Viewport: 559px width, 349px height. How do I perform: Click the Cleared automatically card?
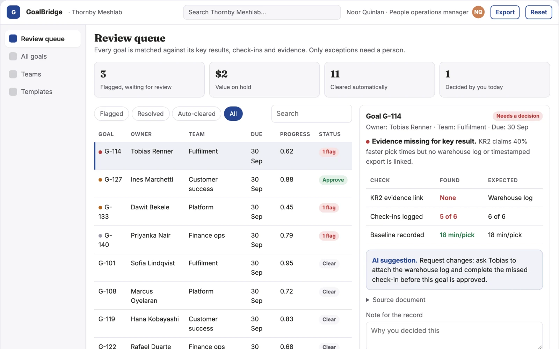point(379,80)
